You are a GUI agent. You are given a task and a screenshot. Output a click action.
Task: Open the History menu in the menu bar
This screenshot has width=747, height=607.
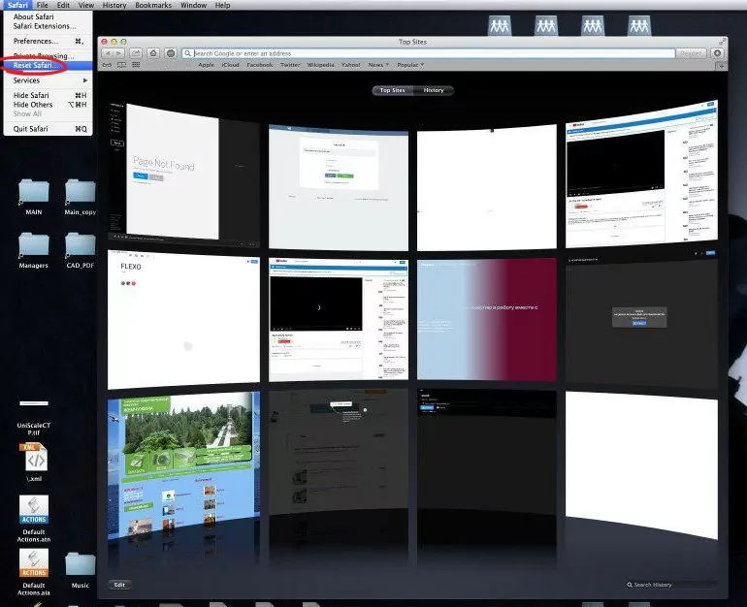[x=114, y=5]
